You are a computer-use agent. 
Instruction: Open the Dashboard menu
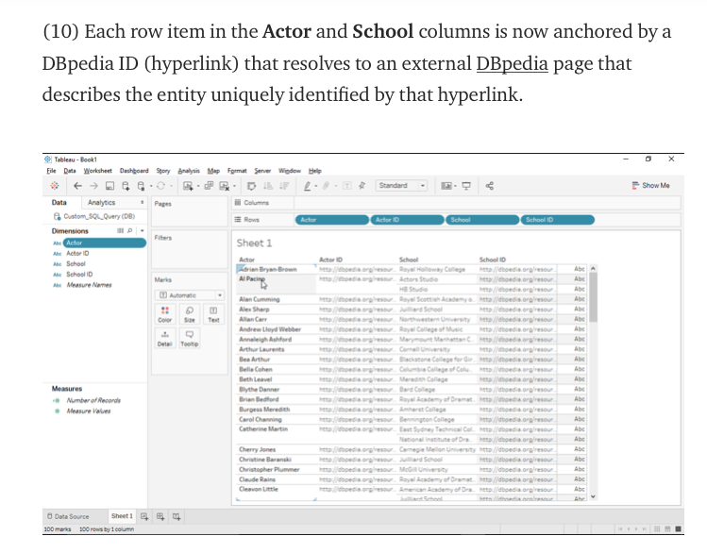[x=134, y=171]
